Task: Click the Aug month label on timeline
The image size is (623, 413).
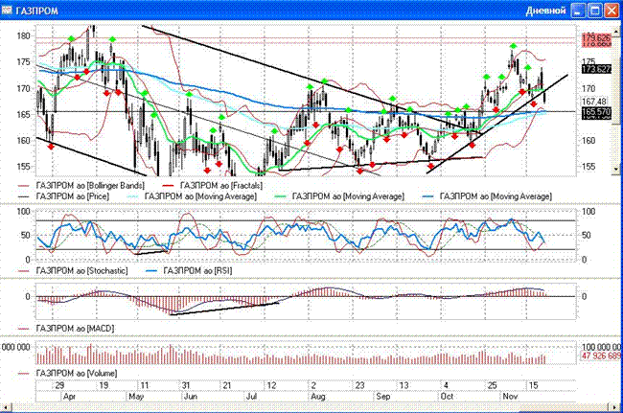Action: pyautogui.click(x=318, y=396)
